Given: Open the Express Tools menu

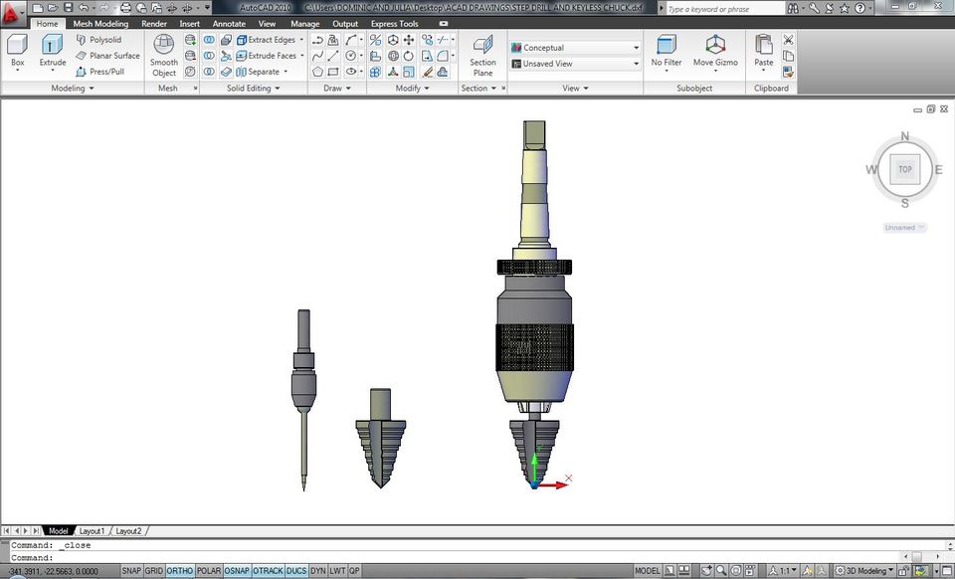Looking at the screenshot, I should (x=393, y=23).
